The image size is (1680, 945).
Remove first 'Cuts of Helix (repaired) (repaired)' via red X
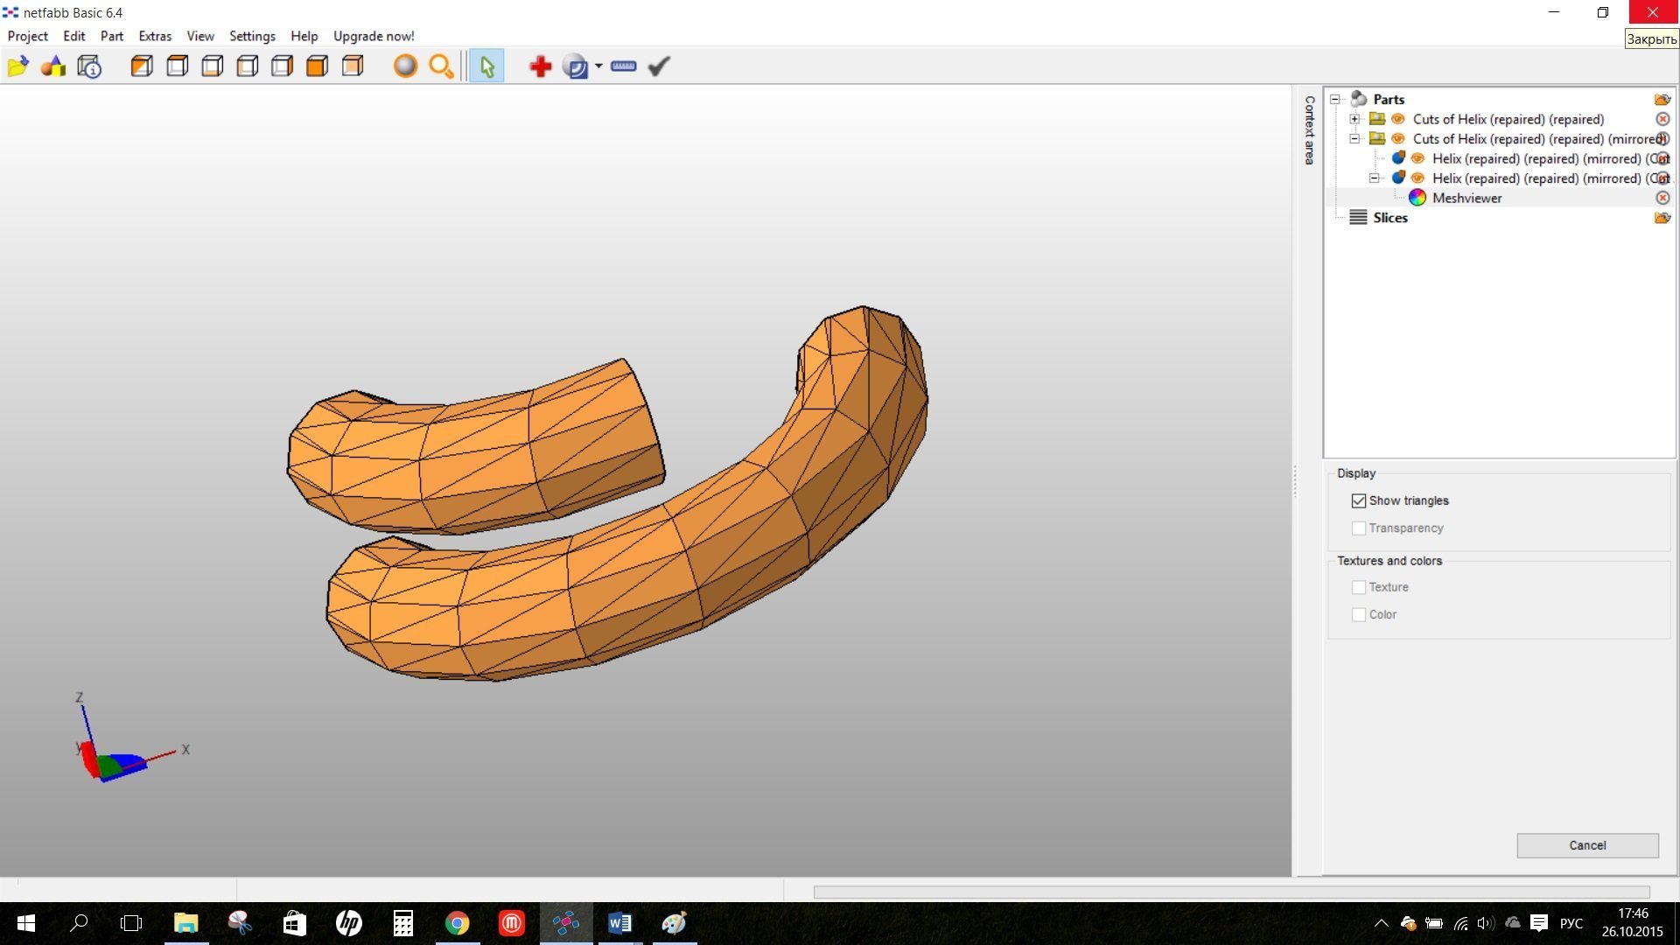1662,119
